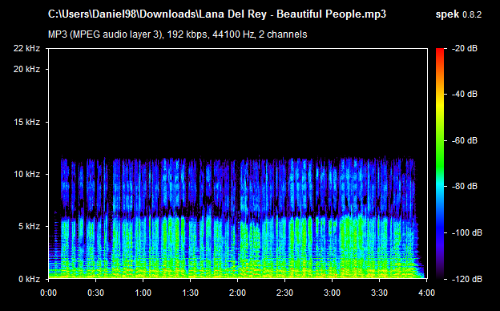Click the red top of the dB color scale
This screenshot has height=311, width=500.
[440, 51]
